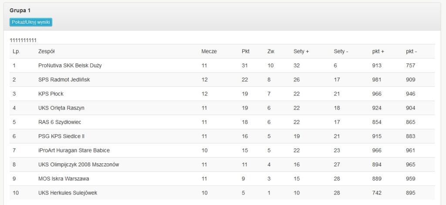Click the Zw. column header

pos(271,51)
